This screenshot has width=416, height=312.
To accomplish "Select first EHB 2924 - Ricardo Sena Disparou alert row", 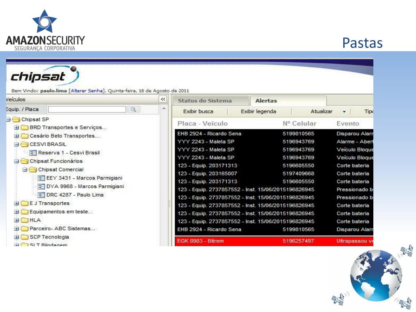I will pos(274,134).
